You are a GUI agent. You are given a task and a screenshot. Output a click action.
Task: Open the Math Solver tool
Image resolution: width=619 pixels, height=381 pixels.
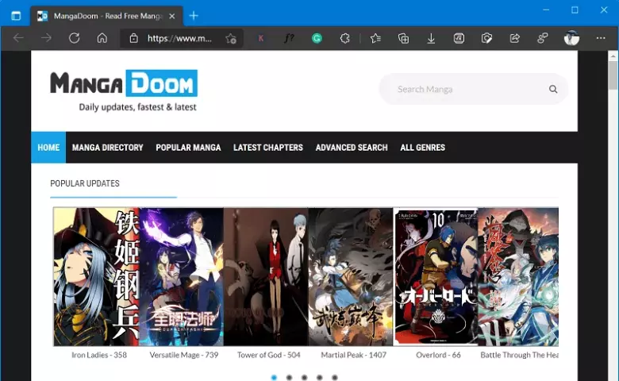tap(459, 38)
